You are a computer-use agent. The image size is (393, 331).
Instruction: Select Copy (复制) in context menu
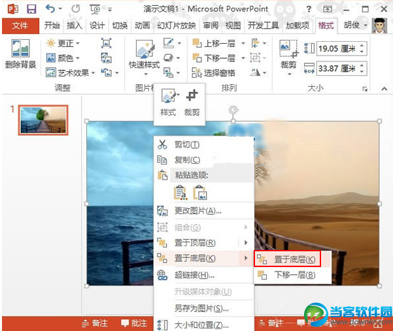click(x=203, y=160)
